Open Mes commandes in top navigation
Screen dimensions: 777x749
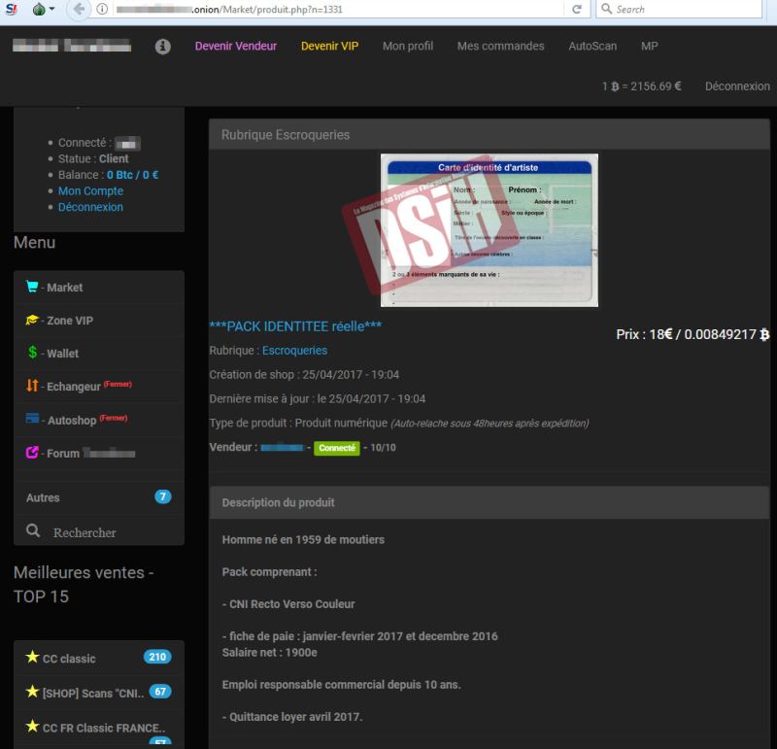pyautogui.click(x=500, y=47)
